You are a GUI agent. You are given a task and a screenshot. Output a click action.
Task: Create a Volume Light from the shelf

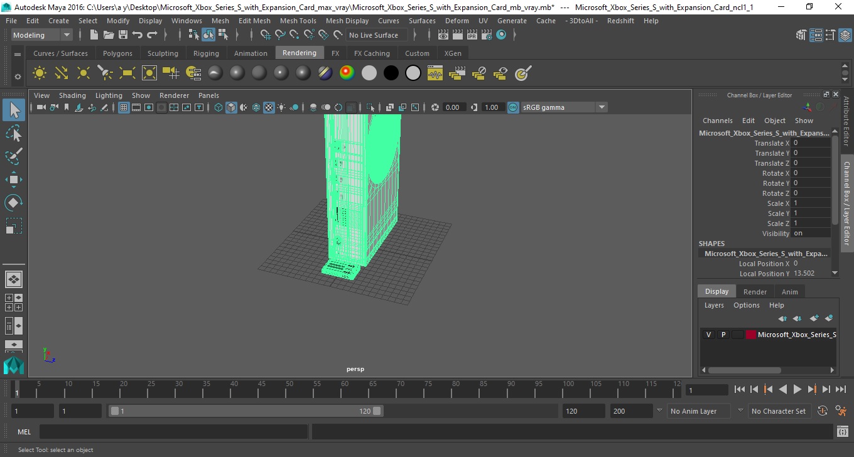[x=149, y=73]
